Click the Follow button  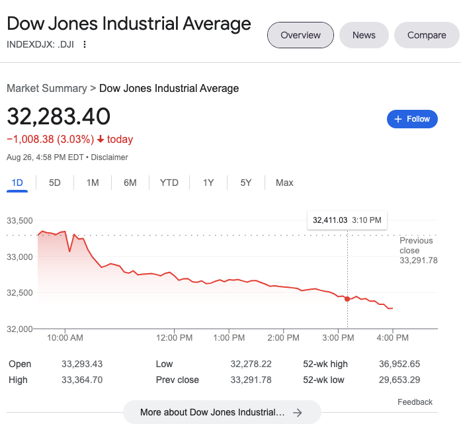[x=412, y=119]
